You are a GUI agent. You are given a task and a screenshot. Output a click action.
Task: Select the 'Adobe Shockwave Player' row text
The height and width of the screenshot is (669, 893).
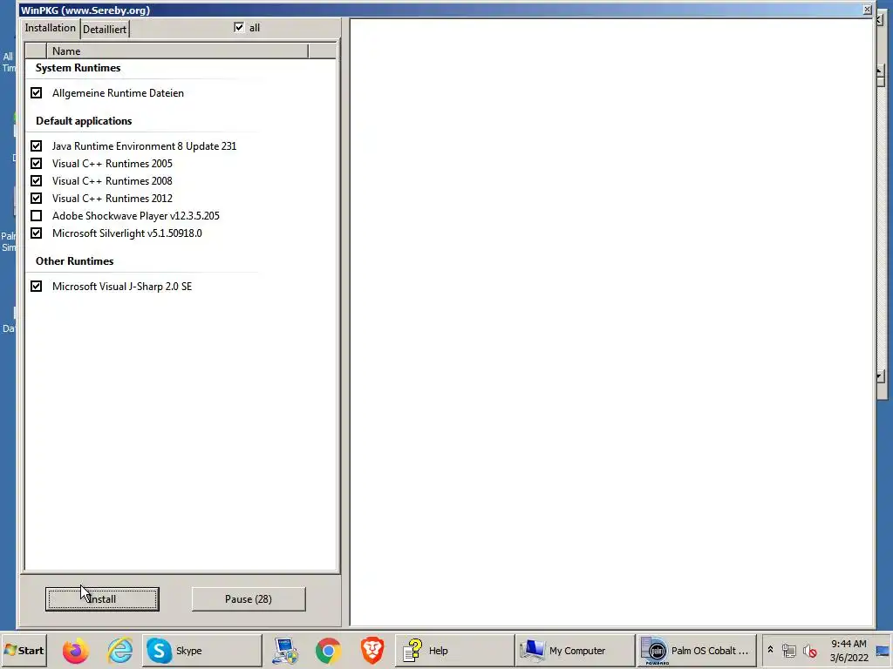click(135, 216)
